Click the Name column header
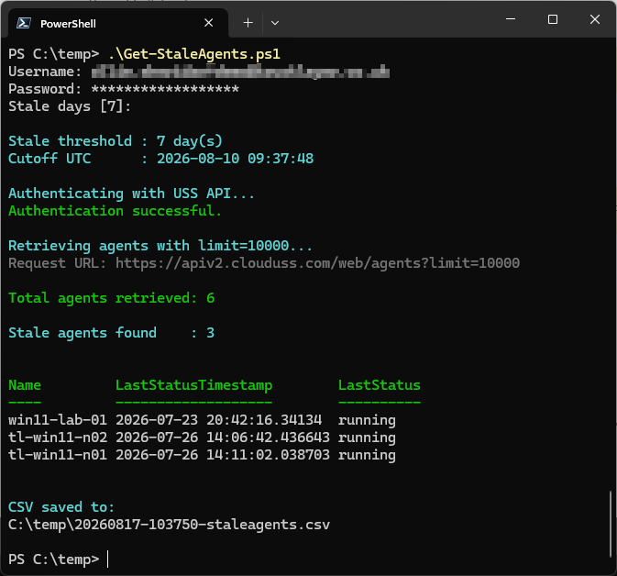This screenshot has height=576, width=617. (25, 385)
